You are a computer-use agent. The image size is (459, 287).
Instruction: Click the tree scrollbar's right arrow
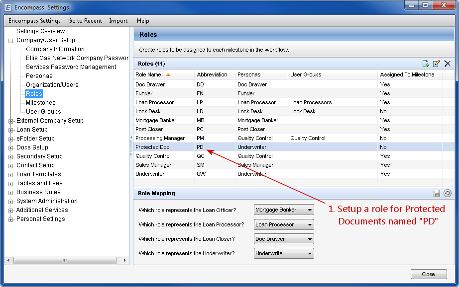tap(124, 260)
